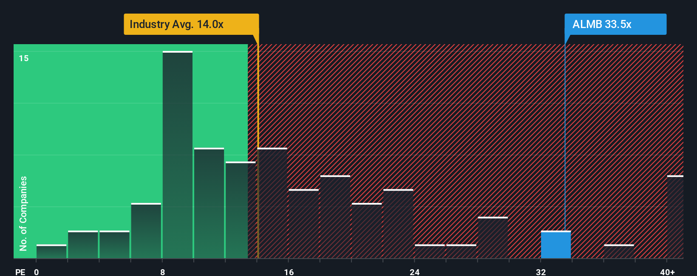Click the first bar starting at PE 0
The height and width of the screenshot is (276, 697).
tap(51, 251)
